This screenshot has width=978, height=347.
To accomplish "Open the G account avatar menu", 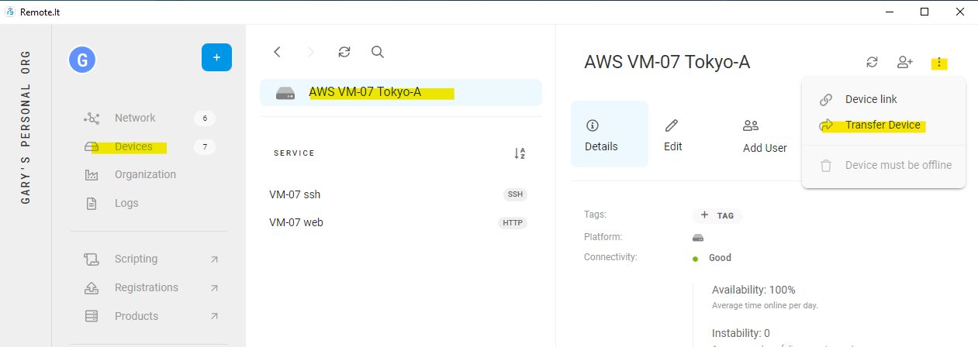I will pos(82,59).
